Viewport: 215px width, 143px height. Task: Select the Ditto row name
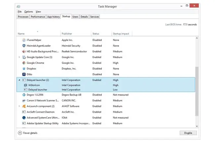[29, 74]
